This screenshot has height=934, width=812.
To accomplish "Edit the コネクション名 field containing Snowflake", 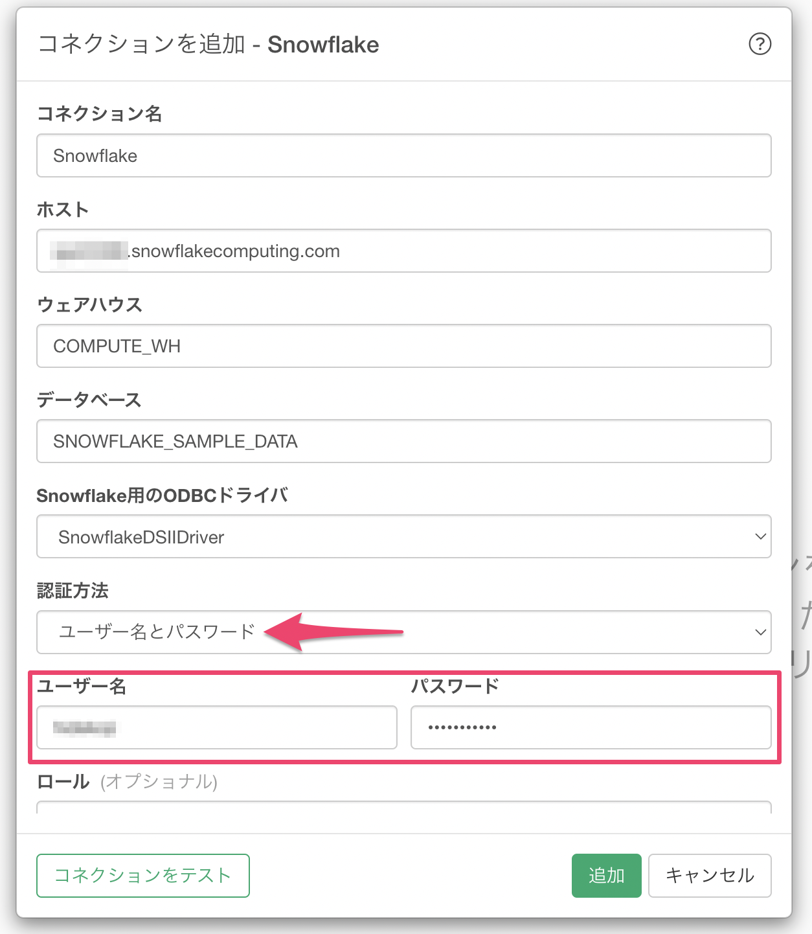I will [404, 155].
